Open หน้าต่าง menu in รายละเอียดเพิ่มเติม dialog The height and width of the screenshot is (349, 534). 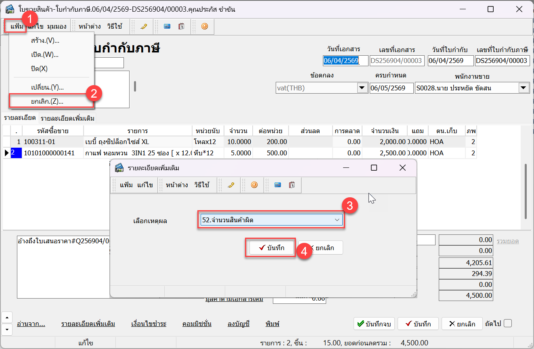pos(176,185)
